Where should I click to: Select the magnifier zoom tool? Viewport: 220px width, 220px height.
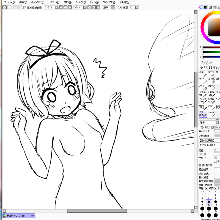(206, 67)
